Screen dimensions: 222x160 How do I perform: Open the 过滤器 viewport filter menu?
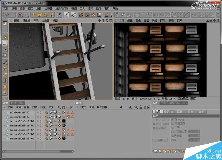coord(45,21)
